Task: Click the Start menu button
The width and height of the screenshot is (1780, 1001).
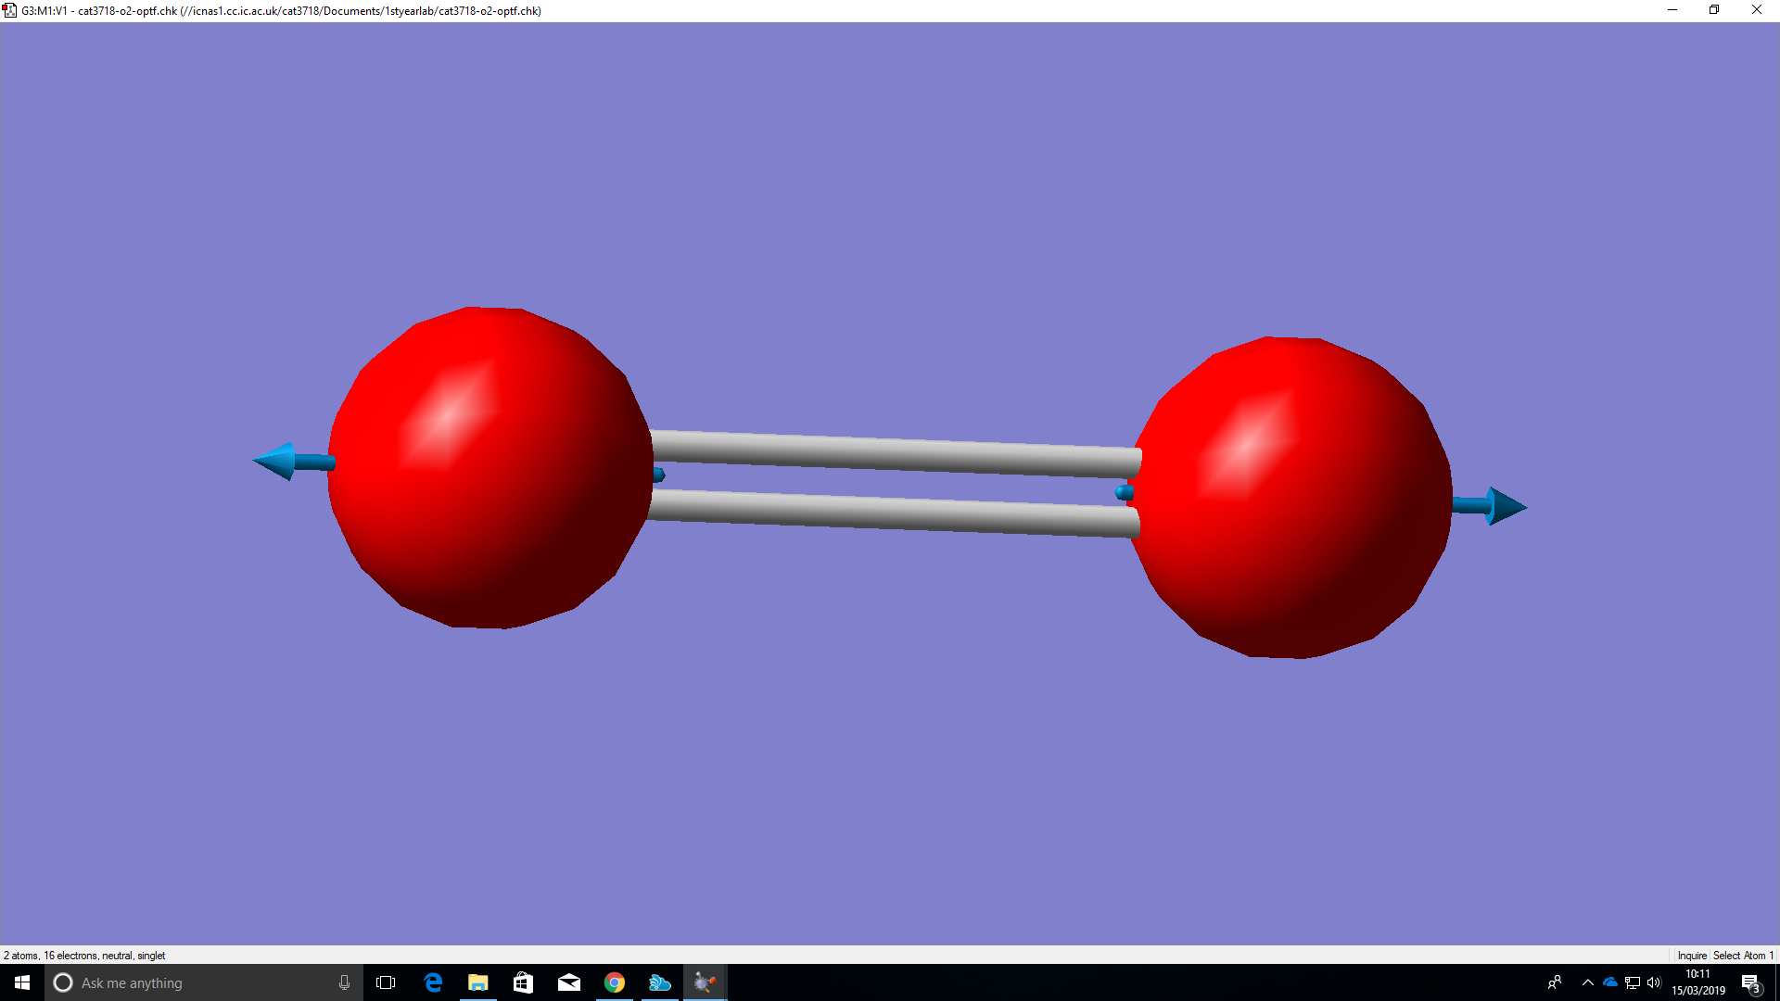Action: point(22,982)
